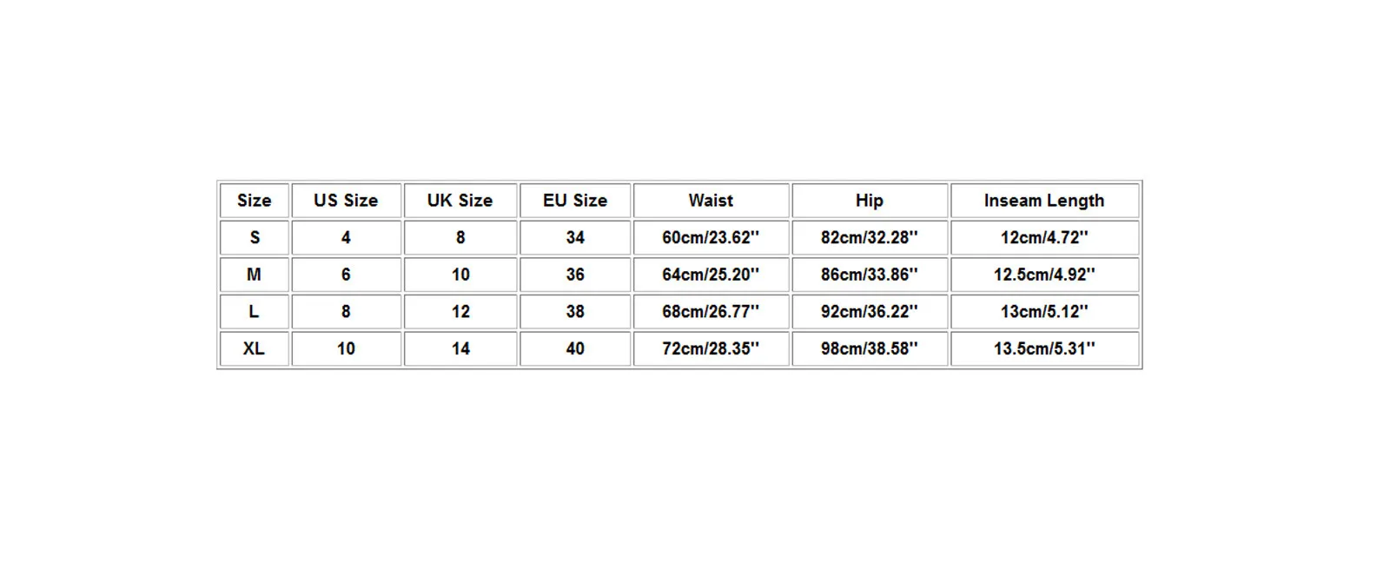Select the XL size row label

point(254,348)
